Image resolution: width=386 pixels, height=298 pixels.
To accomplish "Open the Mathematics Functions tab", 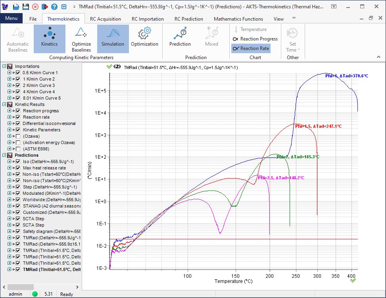I will click(238, 19).
